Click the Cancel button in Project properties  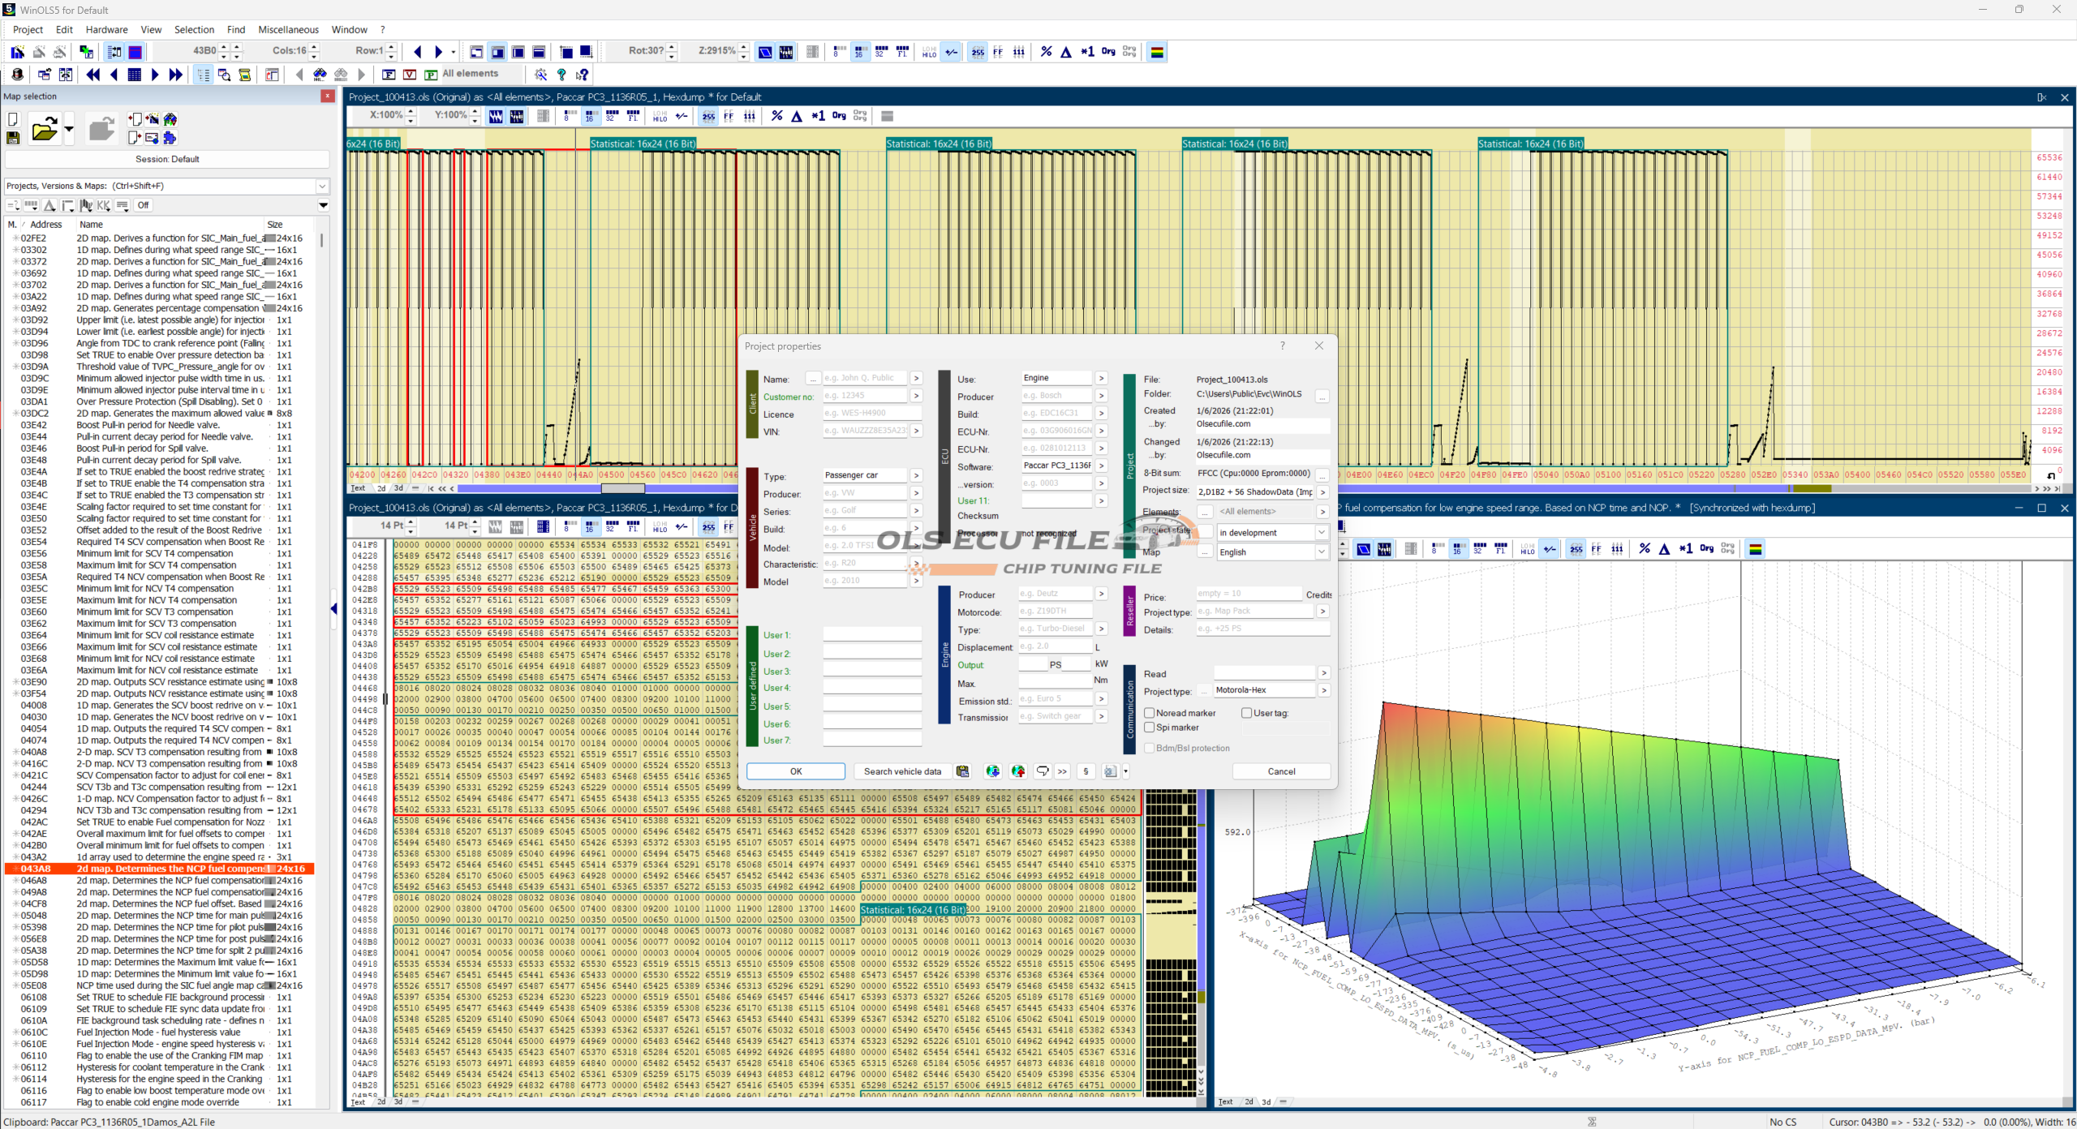(1280, 771)
